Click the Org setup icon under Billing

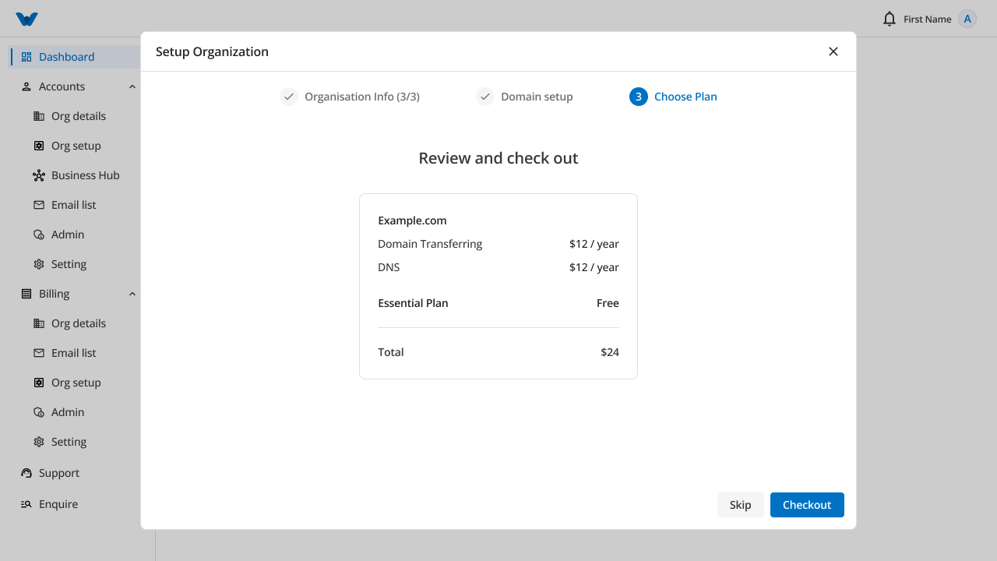click(x=39, y=383)
